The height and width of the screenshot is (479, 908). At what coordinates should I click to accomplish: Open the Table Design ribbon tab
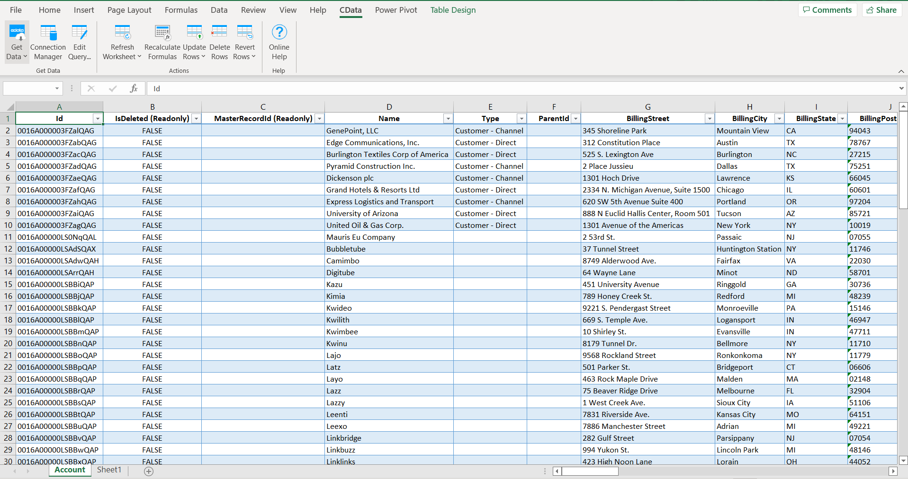tap(453, 10)
